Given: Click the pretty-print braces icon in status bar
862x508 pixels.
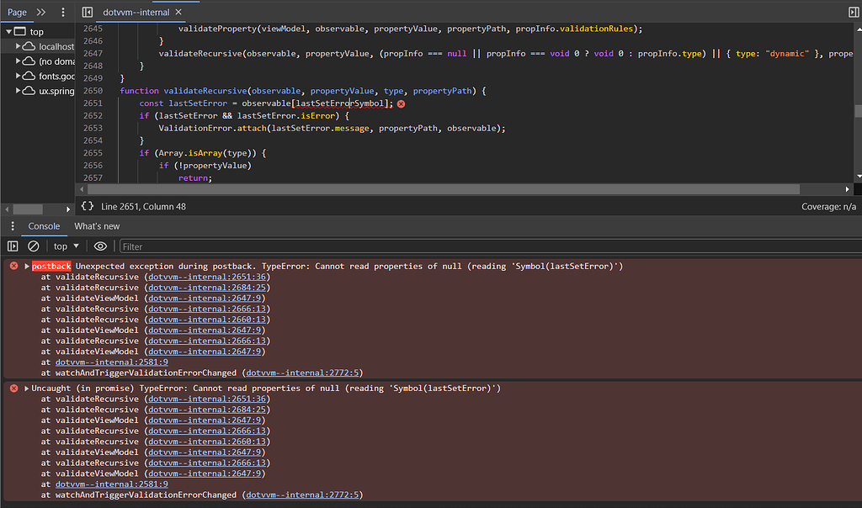Looking at the screenshot, I should coord(85,205).
